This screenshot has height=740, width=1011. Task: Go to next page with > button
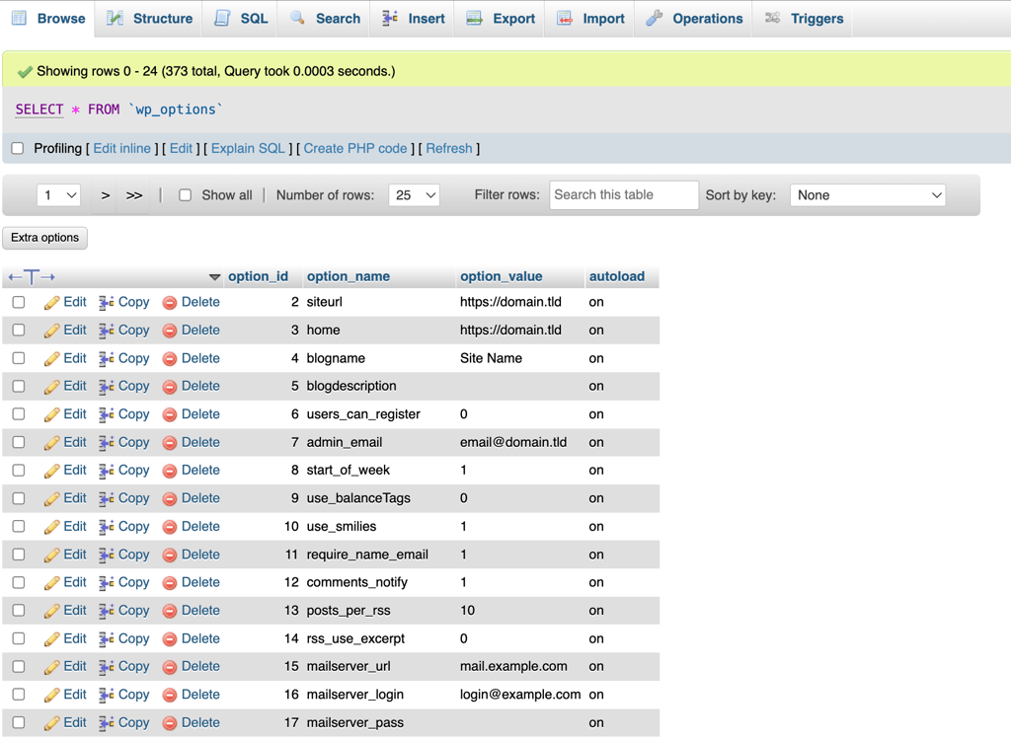click(105, 195)
